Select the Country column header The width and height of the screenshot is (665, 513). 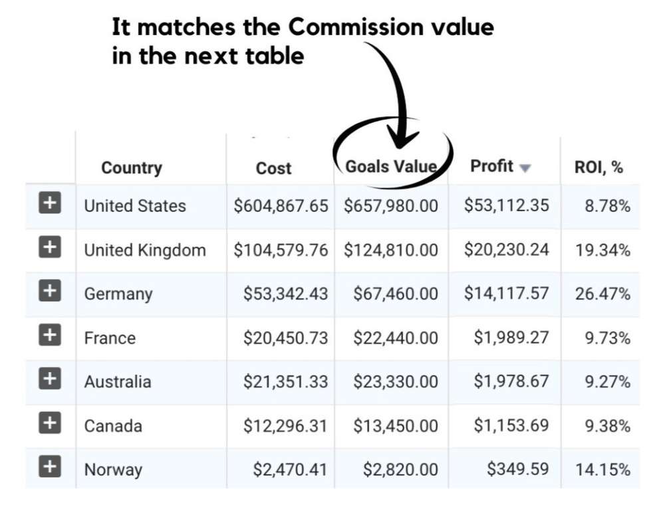132,168
